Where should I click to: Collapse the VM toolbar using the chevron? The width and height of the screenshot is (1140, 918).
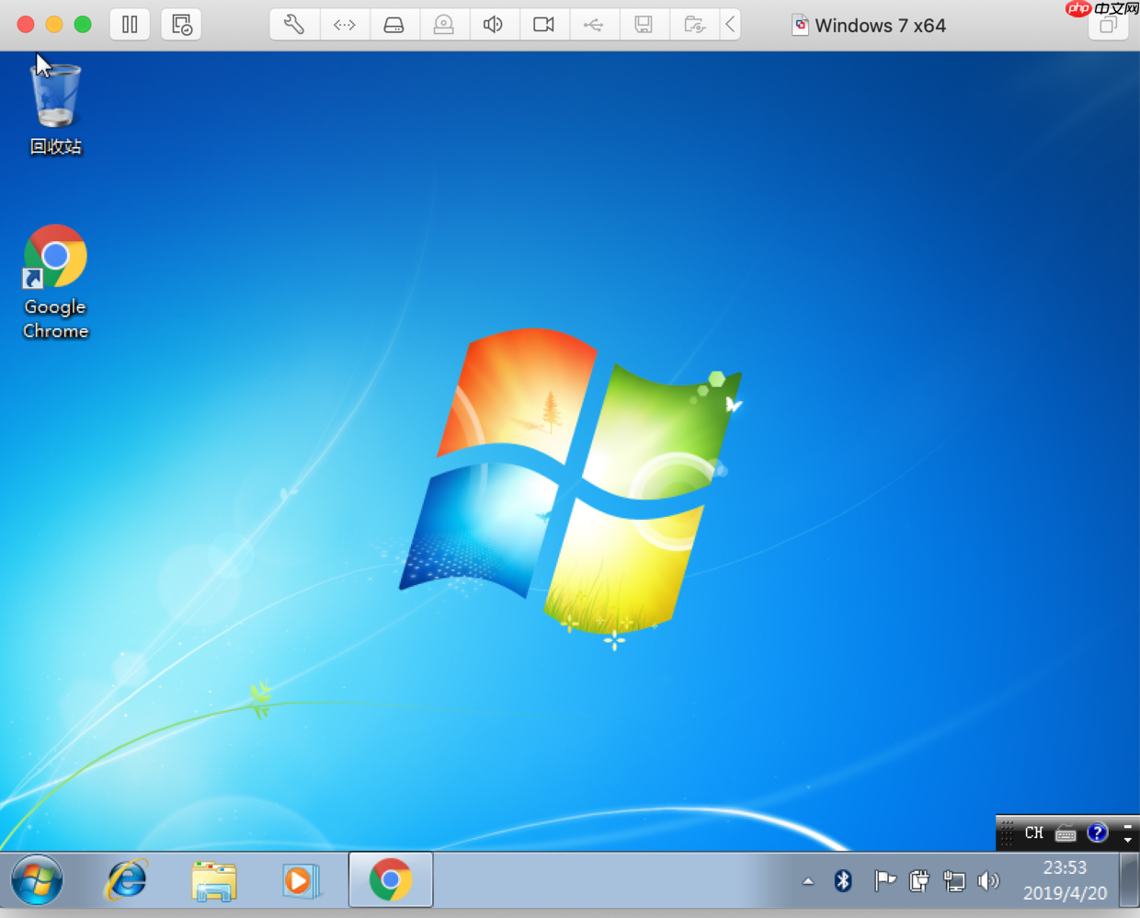click(730, 25)
